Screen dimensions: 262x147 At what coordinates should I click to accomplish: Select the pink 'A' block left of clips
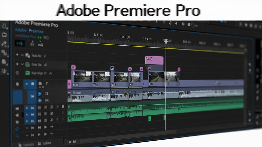point(69,84)
